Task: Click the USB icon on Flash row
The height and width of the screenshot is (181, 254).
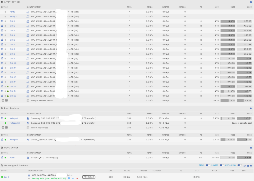Action: pyautogui.click(x=28, y=158)
